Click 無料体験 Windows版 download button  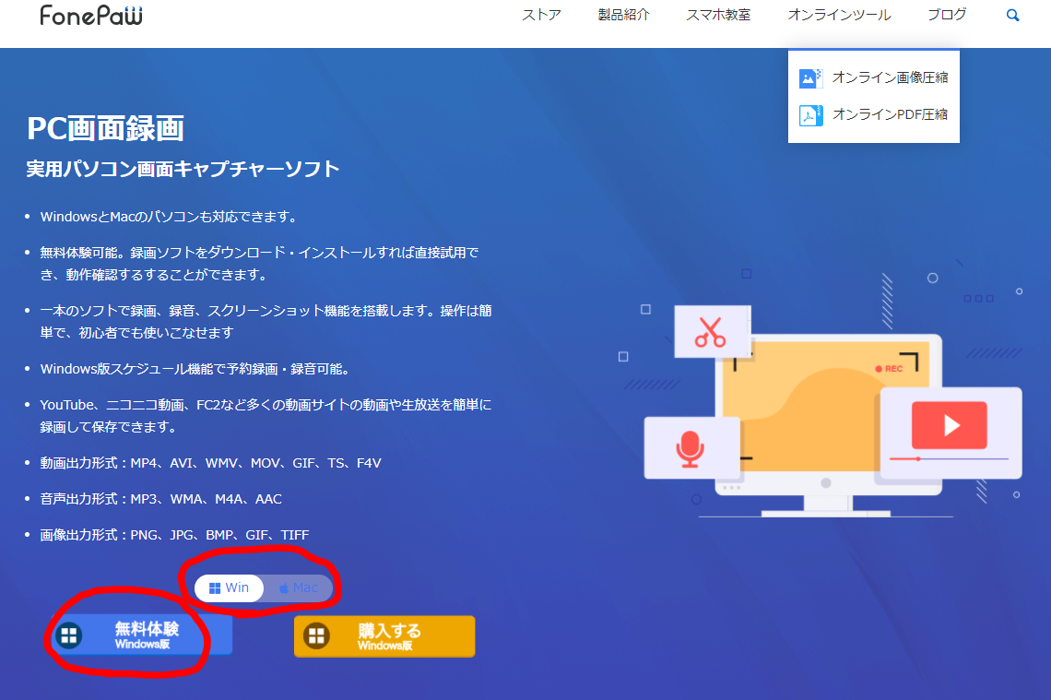[x=142, y=635]
